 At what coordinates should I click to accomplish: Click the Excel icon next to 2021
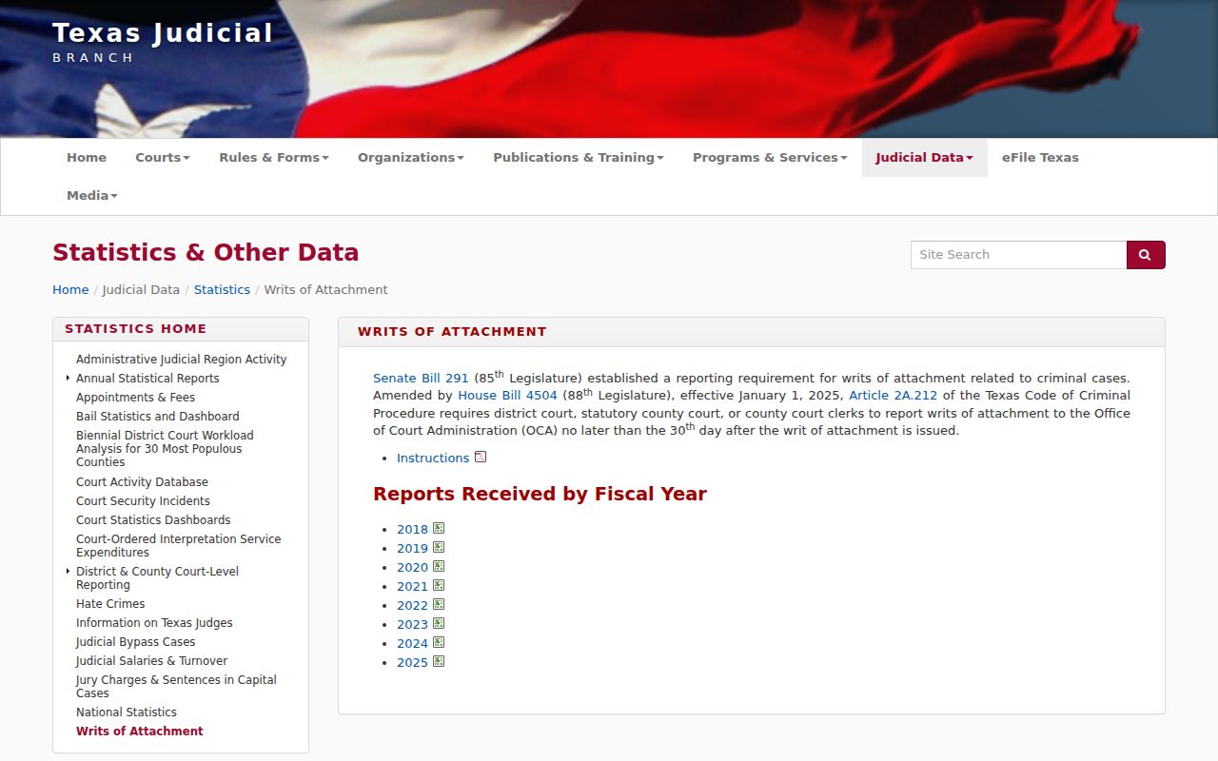439,585
